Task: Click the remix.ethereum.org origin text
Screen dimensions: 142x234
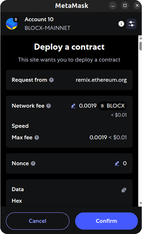Action: 101,80
